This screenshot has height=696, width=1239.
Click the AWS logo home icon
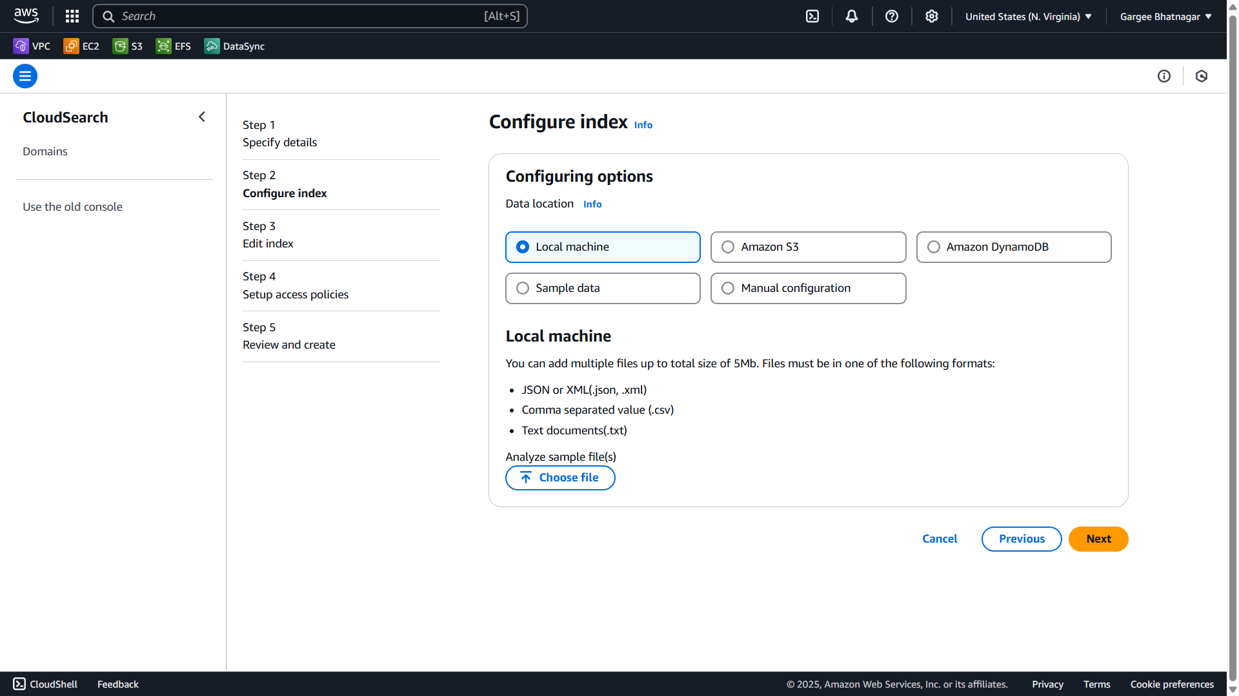[26, 16]
